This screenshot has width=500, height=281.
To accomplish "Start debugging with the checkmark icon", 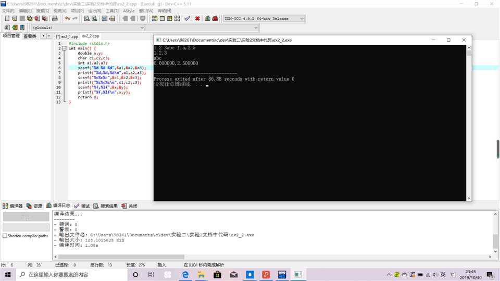I will tap(187, 19).
